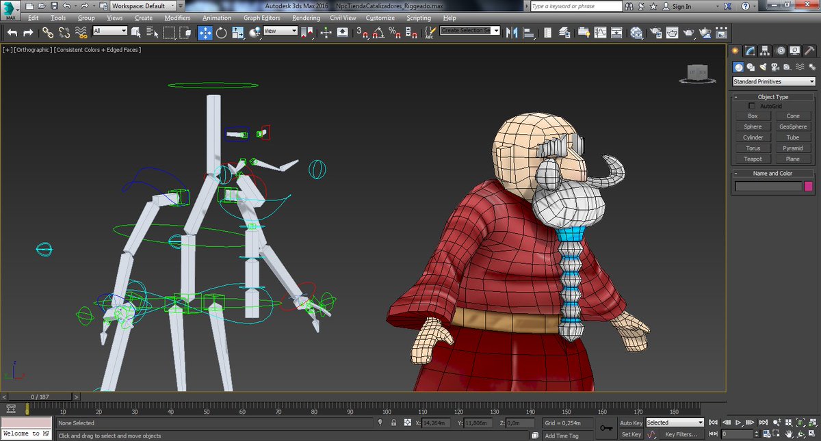Open the Key Filters... button
This screenshot has height=441, width=821.
681,434
